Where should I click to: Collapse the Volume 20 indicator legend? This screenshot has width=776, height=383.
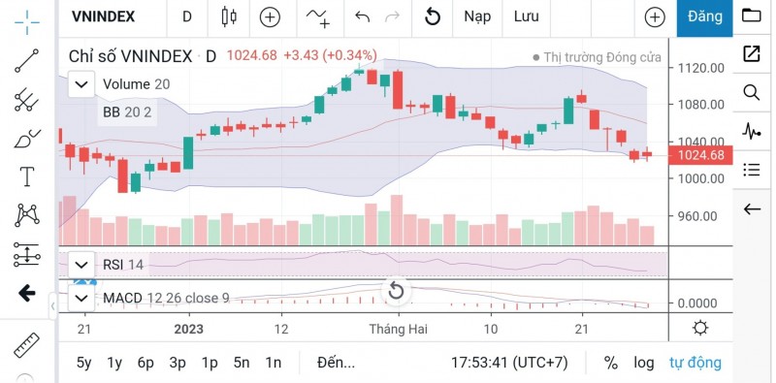pos(81,84)
